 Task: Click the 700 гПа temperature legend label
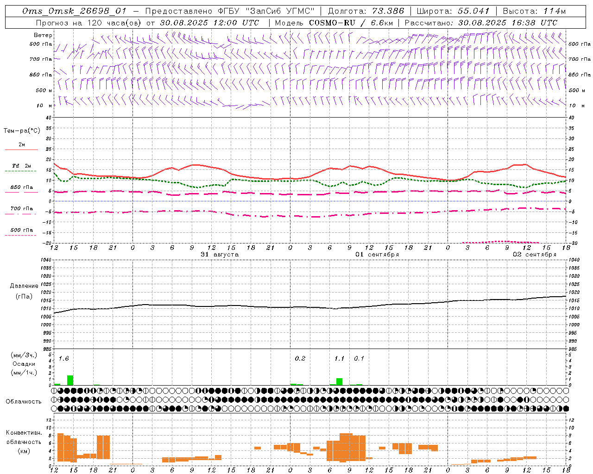click(21, 209)
